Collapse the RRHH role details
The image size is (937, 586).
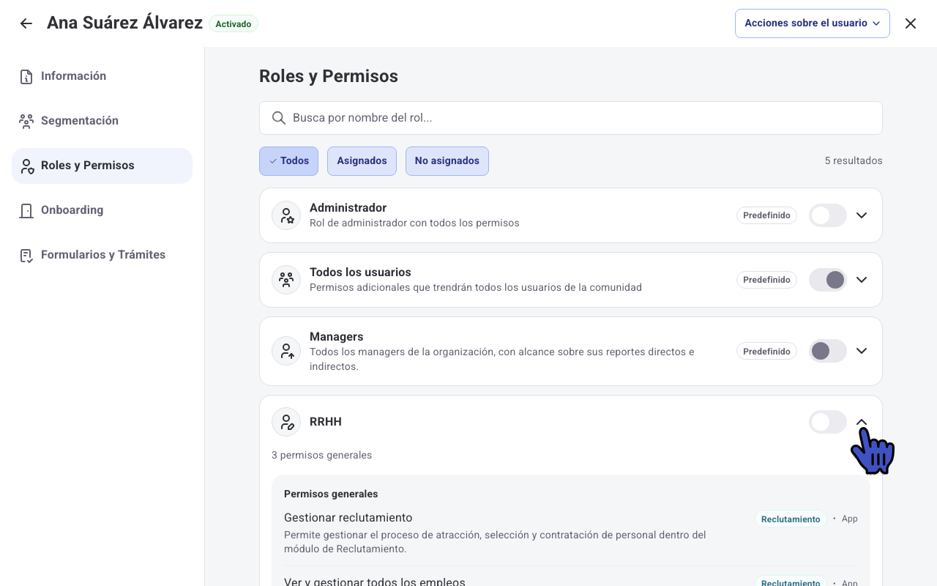(x=862, y=422)
